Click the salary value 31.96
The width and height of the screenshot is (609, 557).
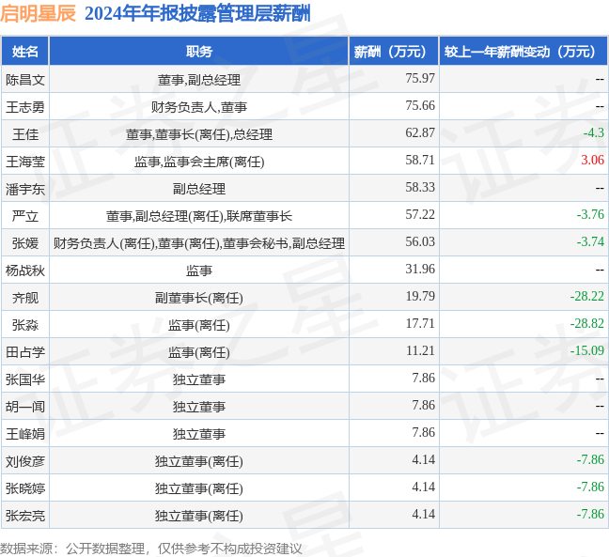coord(420,269)
